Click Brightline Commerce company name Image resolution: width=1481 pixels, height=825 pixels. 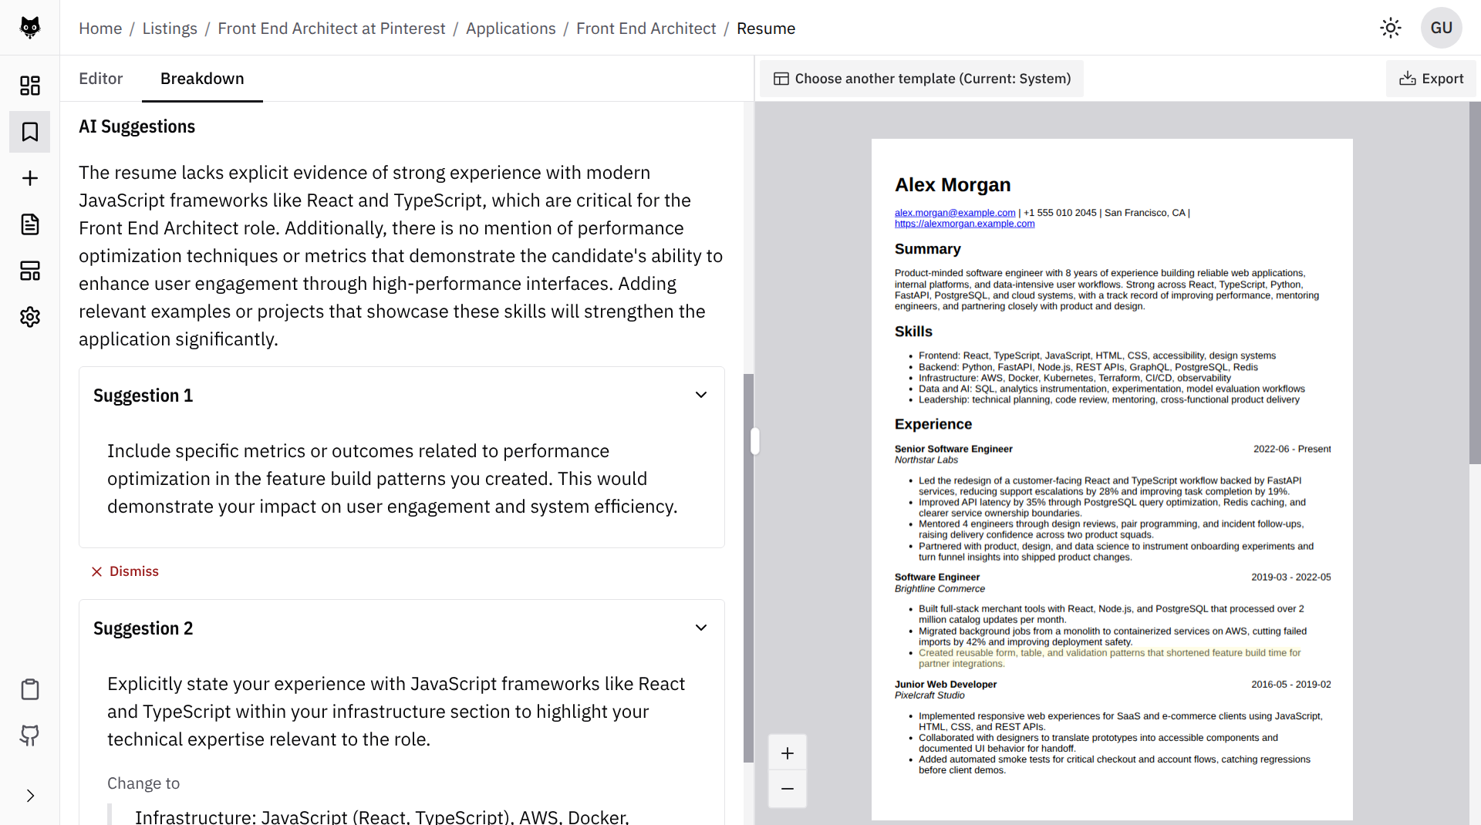click(x=940, y=588)
